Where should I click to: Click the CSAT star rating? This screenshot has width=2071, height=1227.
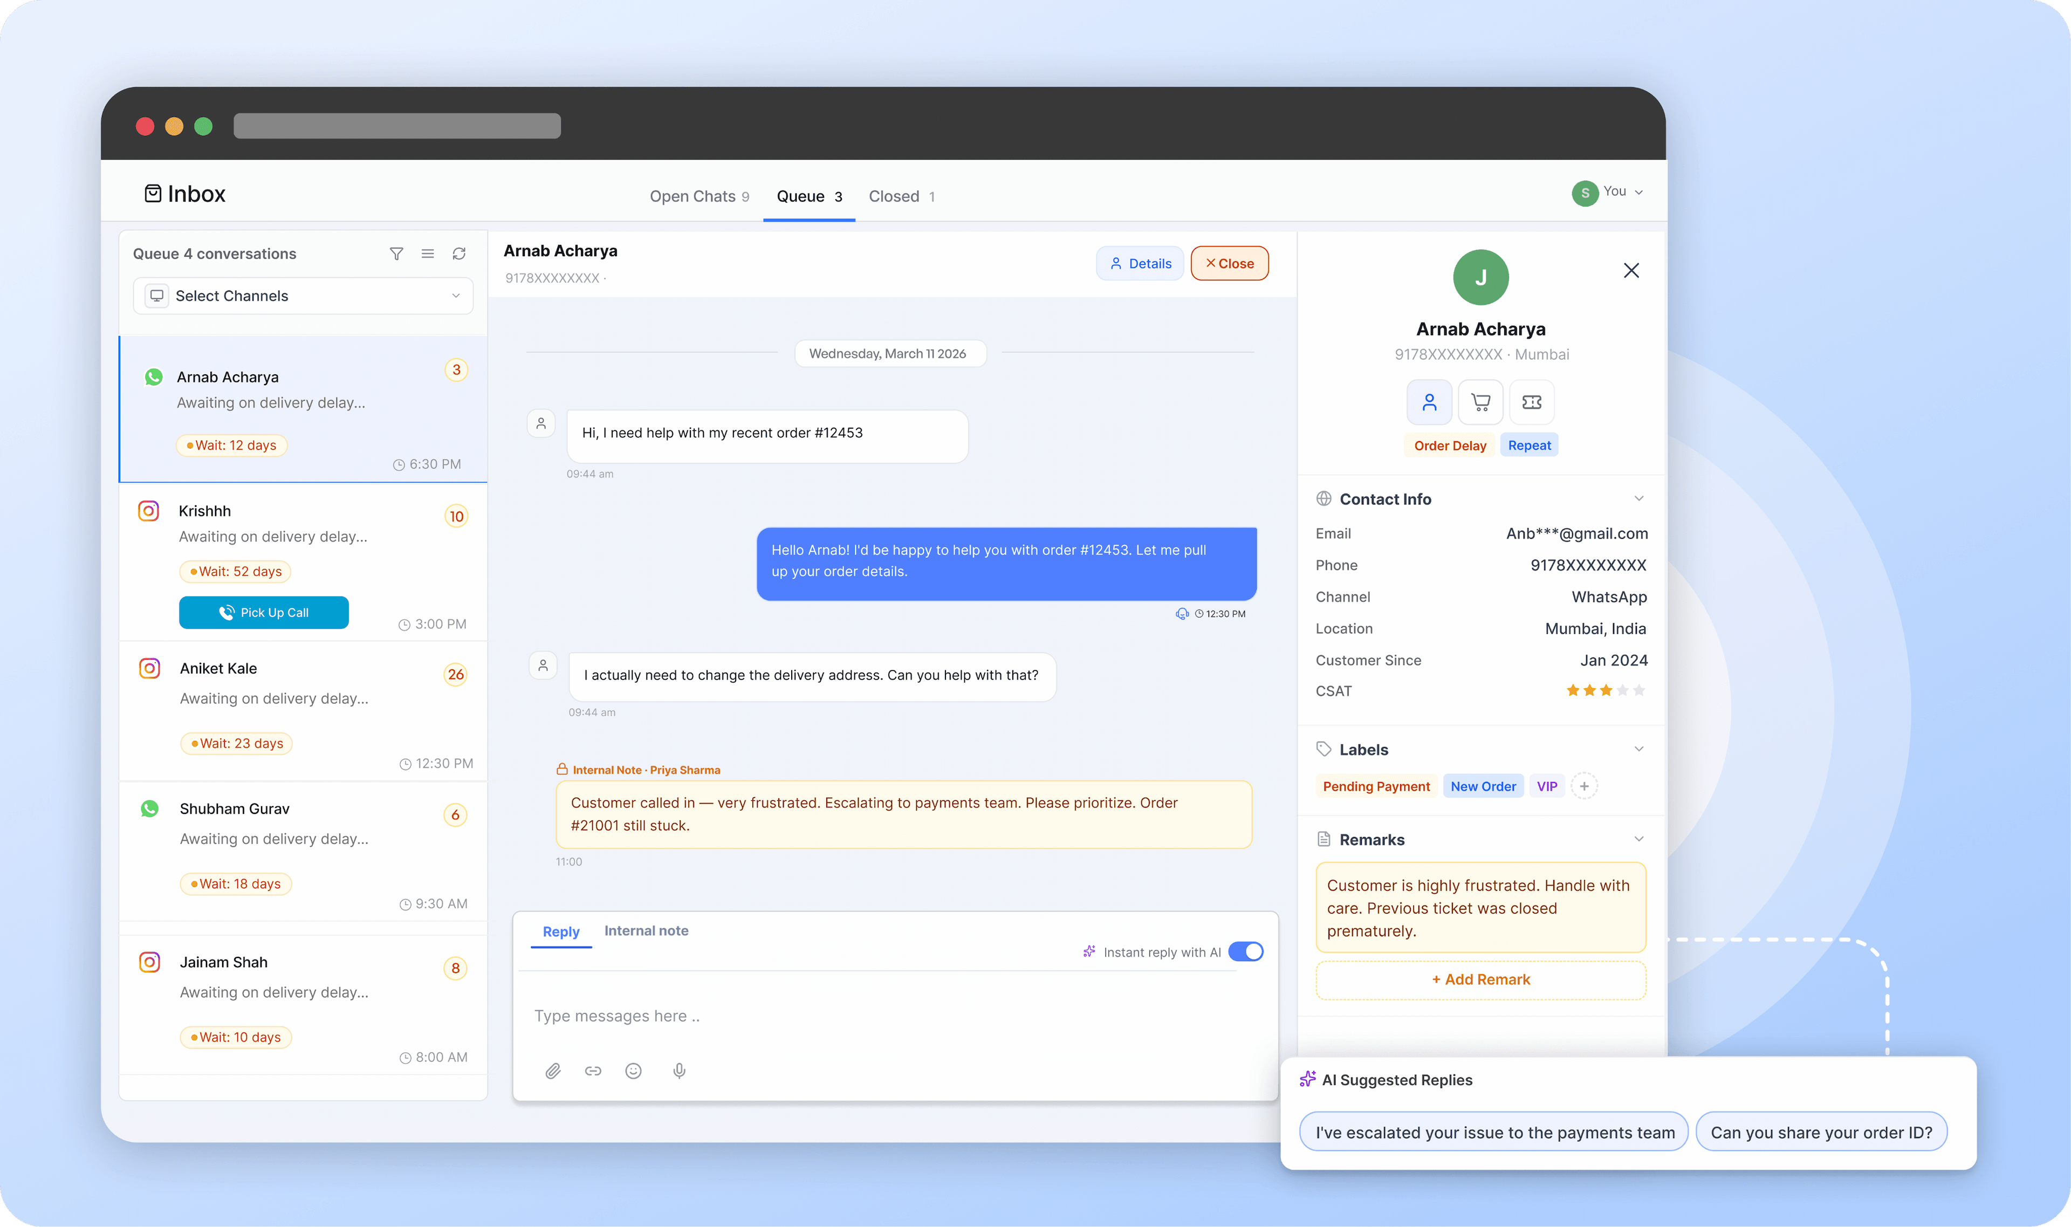[1606, 690]
